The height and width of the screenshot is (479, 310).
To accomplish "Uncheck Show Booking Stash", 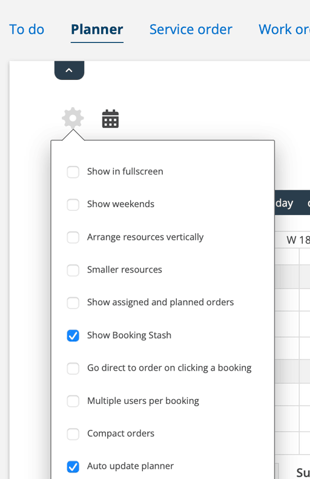I will 73,335.
